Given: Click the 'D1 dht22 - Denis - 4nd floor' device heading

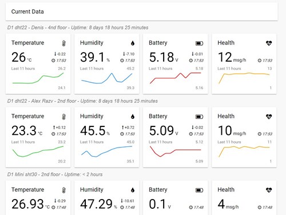Looking at the screenshot, I should 37,27.
